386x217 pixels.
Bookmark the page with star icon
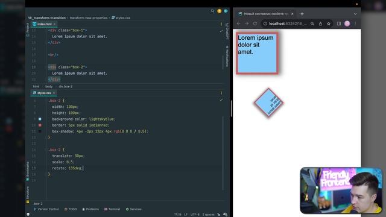click(329, 24)
